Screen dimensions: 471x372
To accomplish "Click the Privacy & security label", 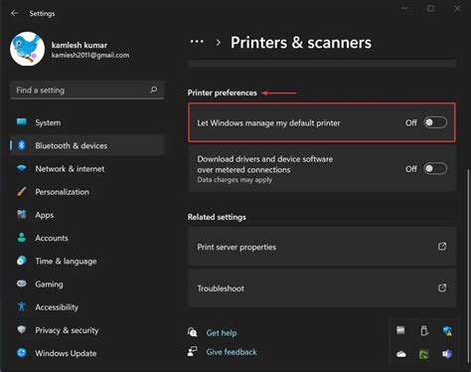I will click(67, 330).
